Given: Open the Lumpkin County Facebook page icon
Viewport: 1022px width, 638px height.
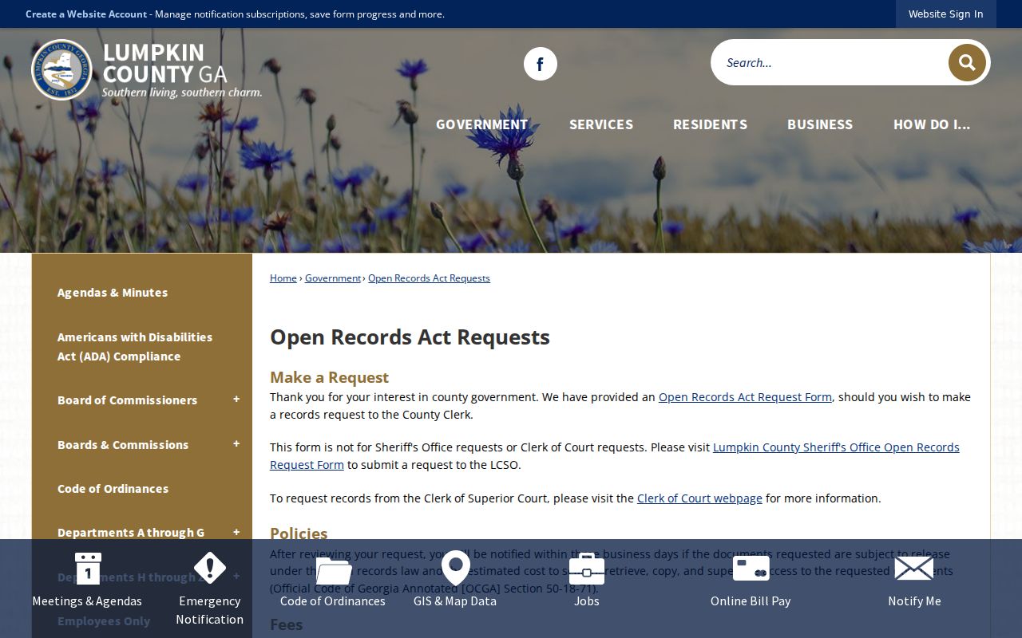Looking at the screenshot, I should click(x=541, y=64).
